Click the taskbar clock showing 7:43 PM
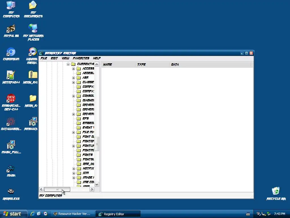Image resolution: width=290 pixels, height=218 pixels. click(x=280, y=214)
